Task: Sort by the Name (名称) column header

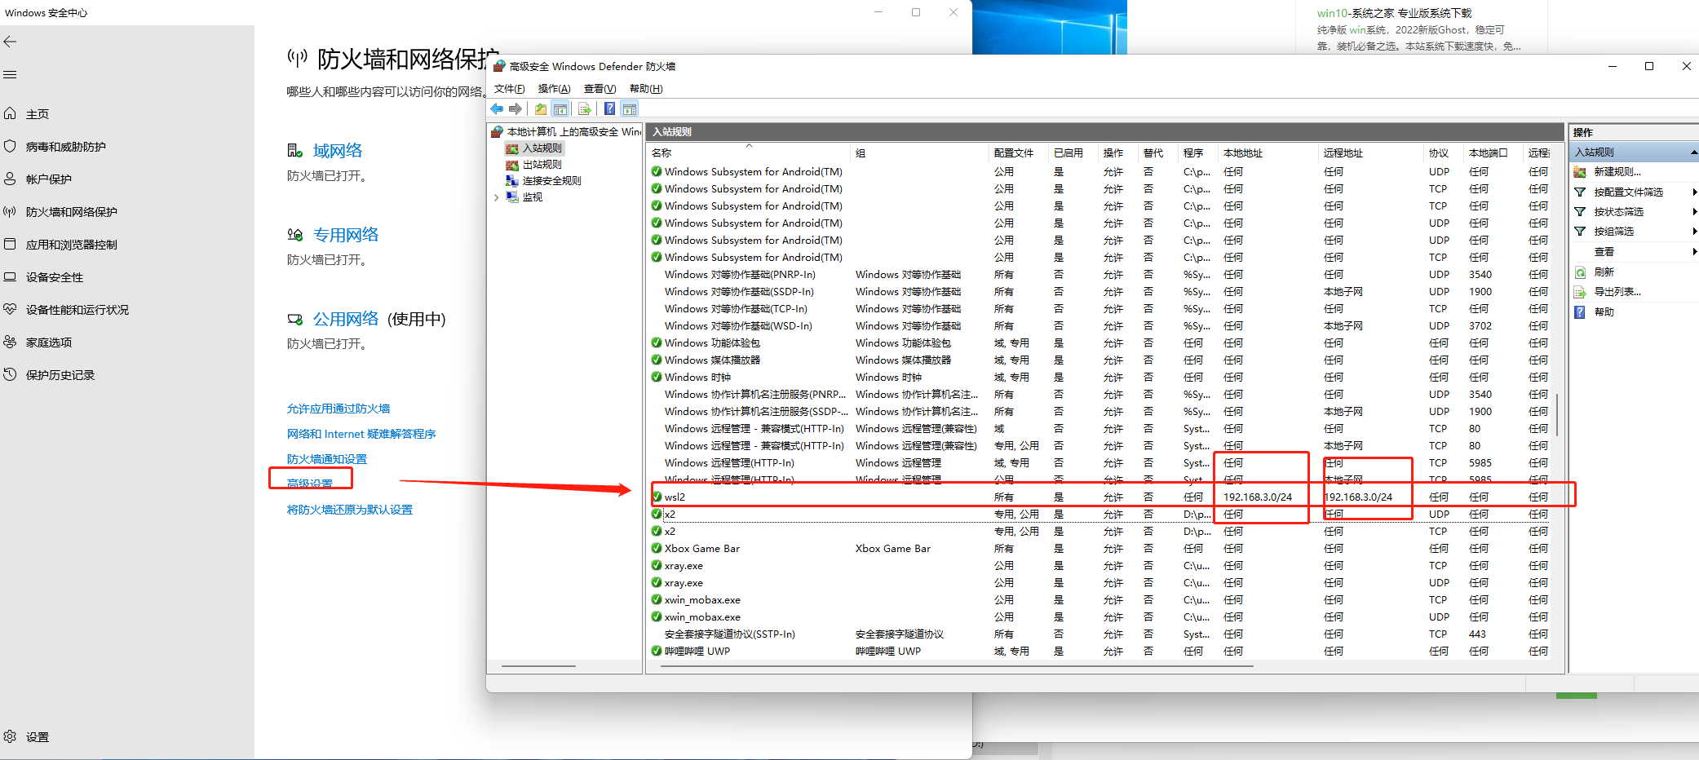Action: [749, 152]
